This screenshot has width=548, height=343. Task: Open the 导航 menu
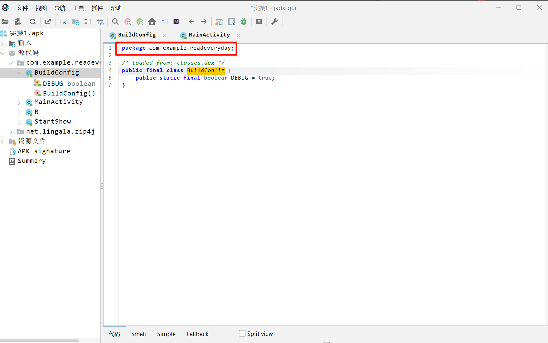[60, 8]
